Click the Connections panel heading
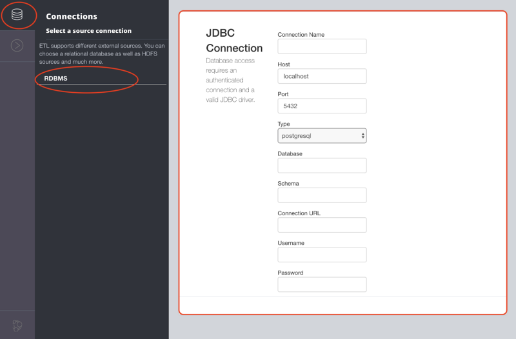This screenshot has width=516, height=339. pos(72,17)
